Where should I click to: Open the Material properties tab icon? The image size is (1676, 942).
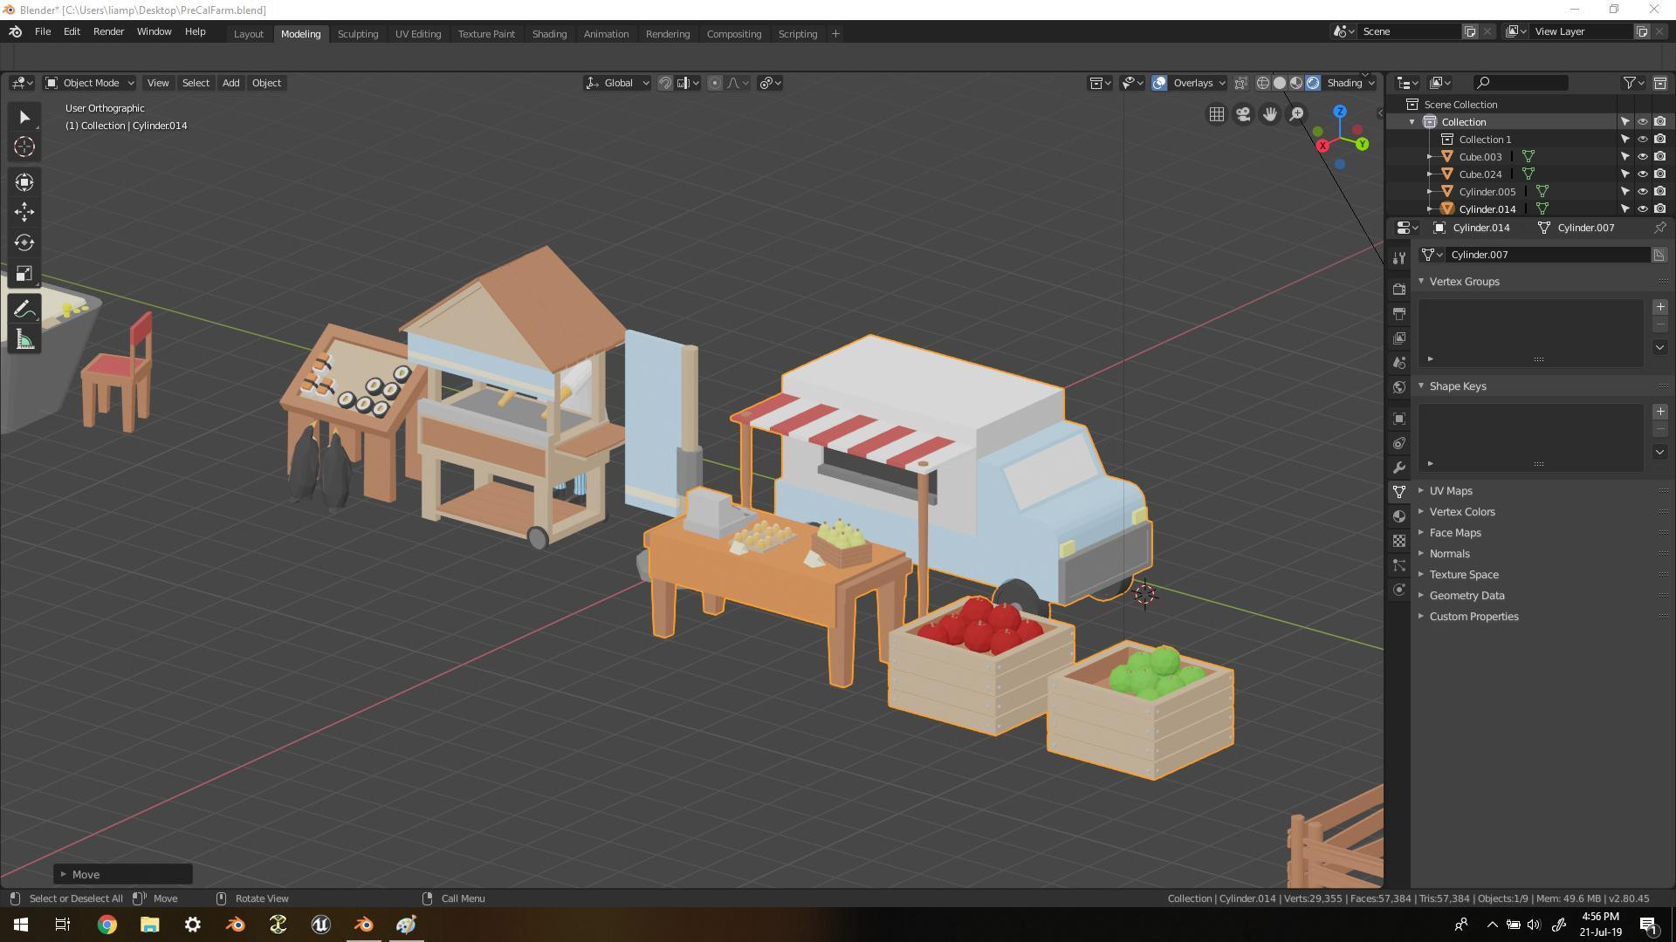click(x=1399, y=516)
